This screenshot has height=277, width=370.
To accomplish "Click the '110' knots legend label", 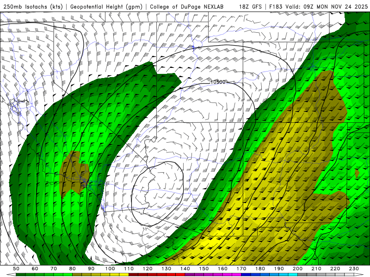I will click(129, 269).
